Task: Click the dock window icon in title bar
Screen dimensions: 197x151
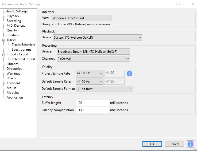Action: coord(178,4)
